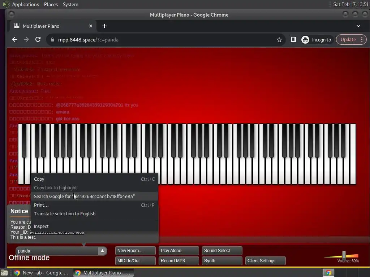
Task: Choose Search Google for selected ID
Action: pos(94,196)
